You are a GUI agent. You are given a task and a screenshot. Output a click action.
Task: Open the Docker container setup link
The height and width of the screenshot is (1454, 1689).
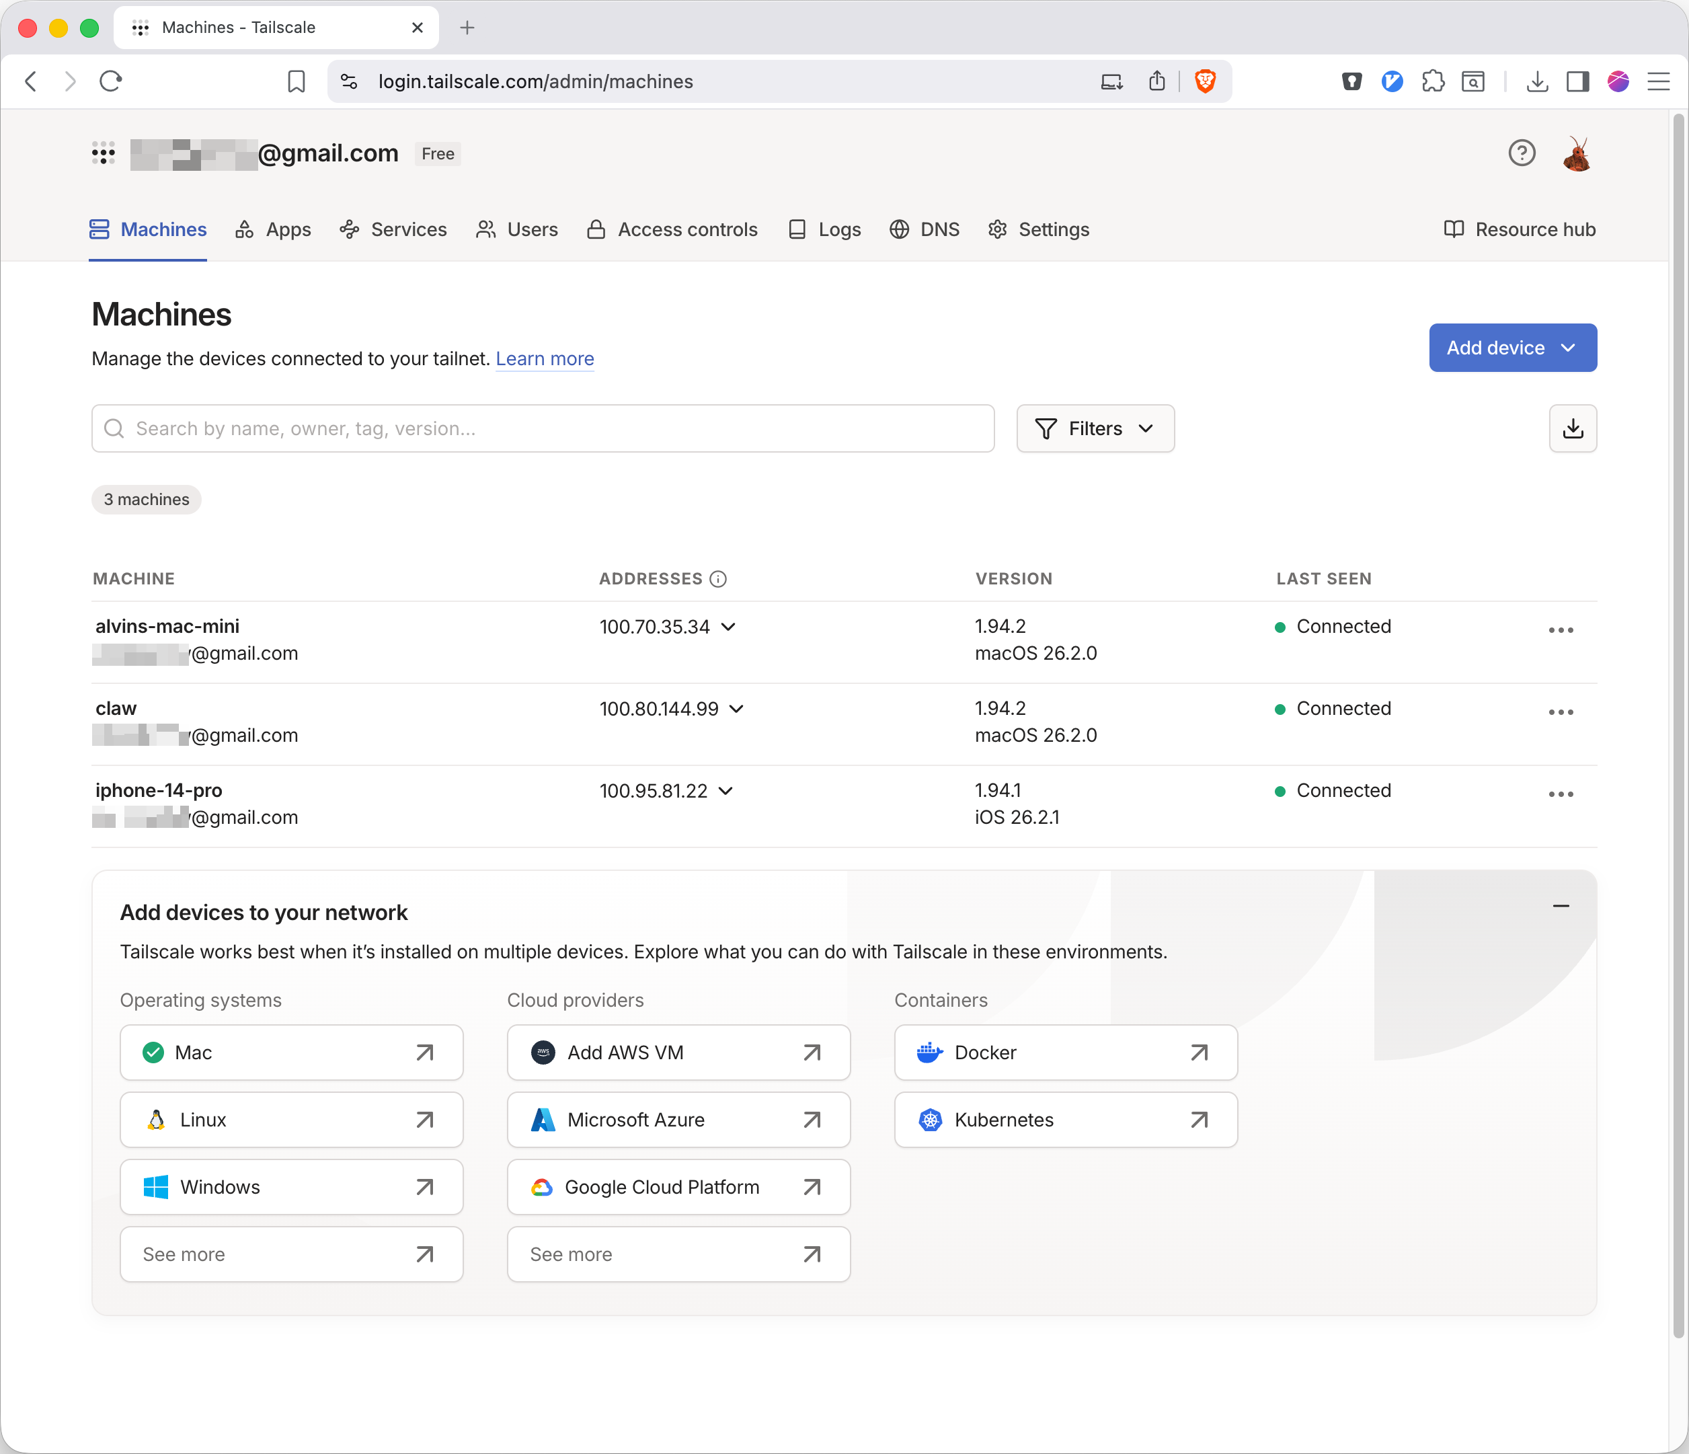pyautogui.click(x=1066, y=1053)
